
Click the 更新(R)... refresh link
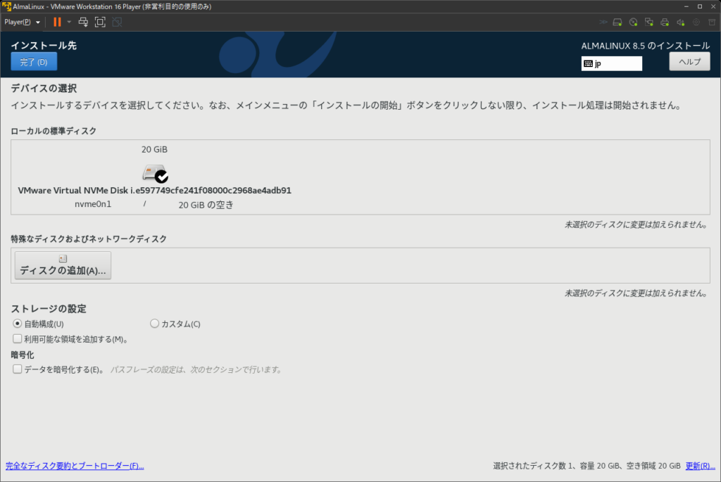pos(701,466)
